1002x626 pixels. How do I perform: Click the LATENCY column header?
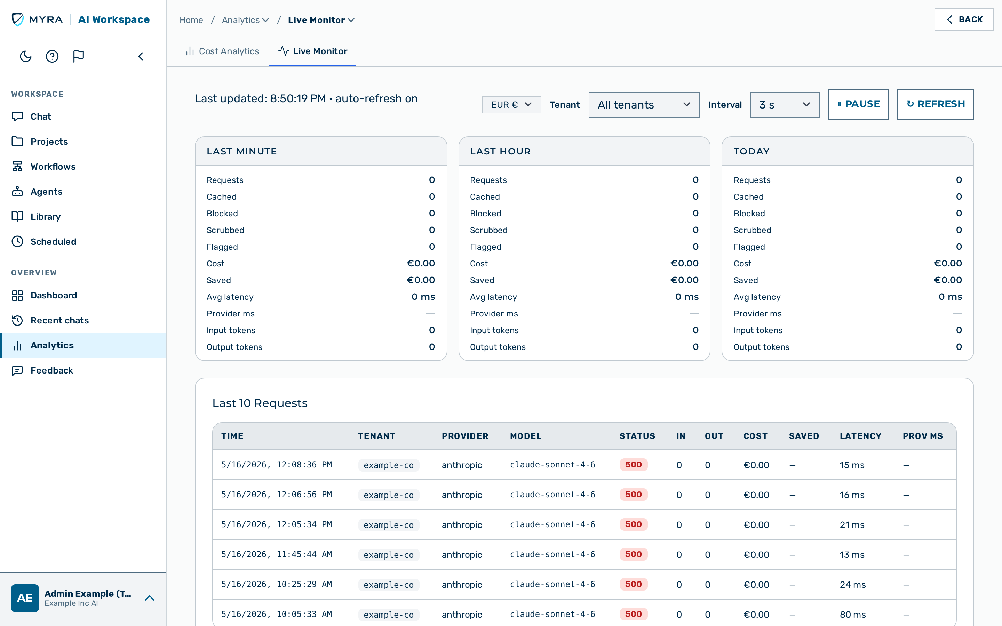coord(860,436)
